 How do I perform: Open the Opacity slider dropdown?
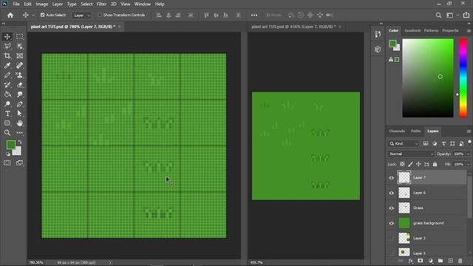point(468,154)
